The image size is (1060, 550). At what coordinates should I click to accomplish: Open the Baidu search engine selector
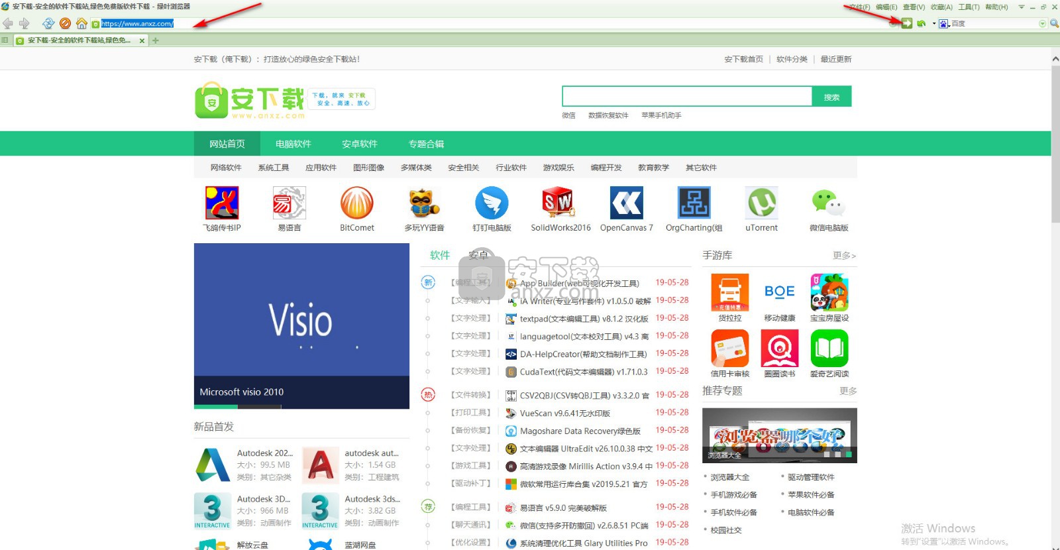(944, 24)
